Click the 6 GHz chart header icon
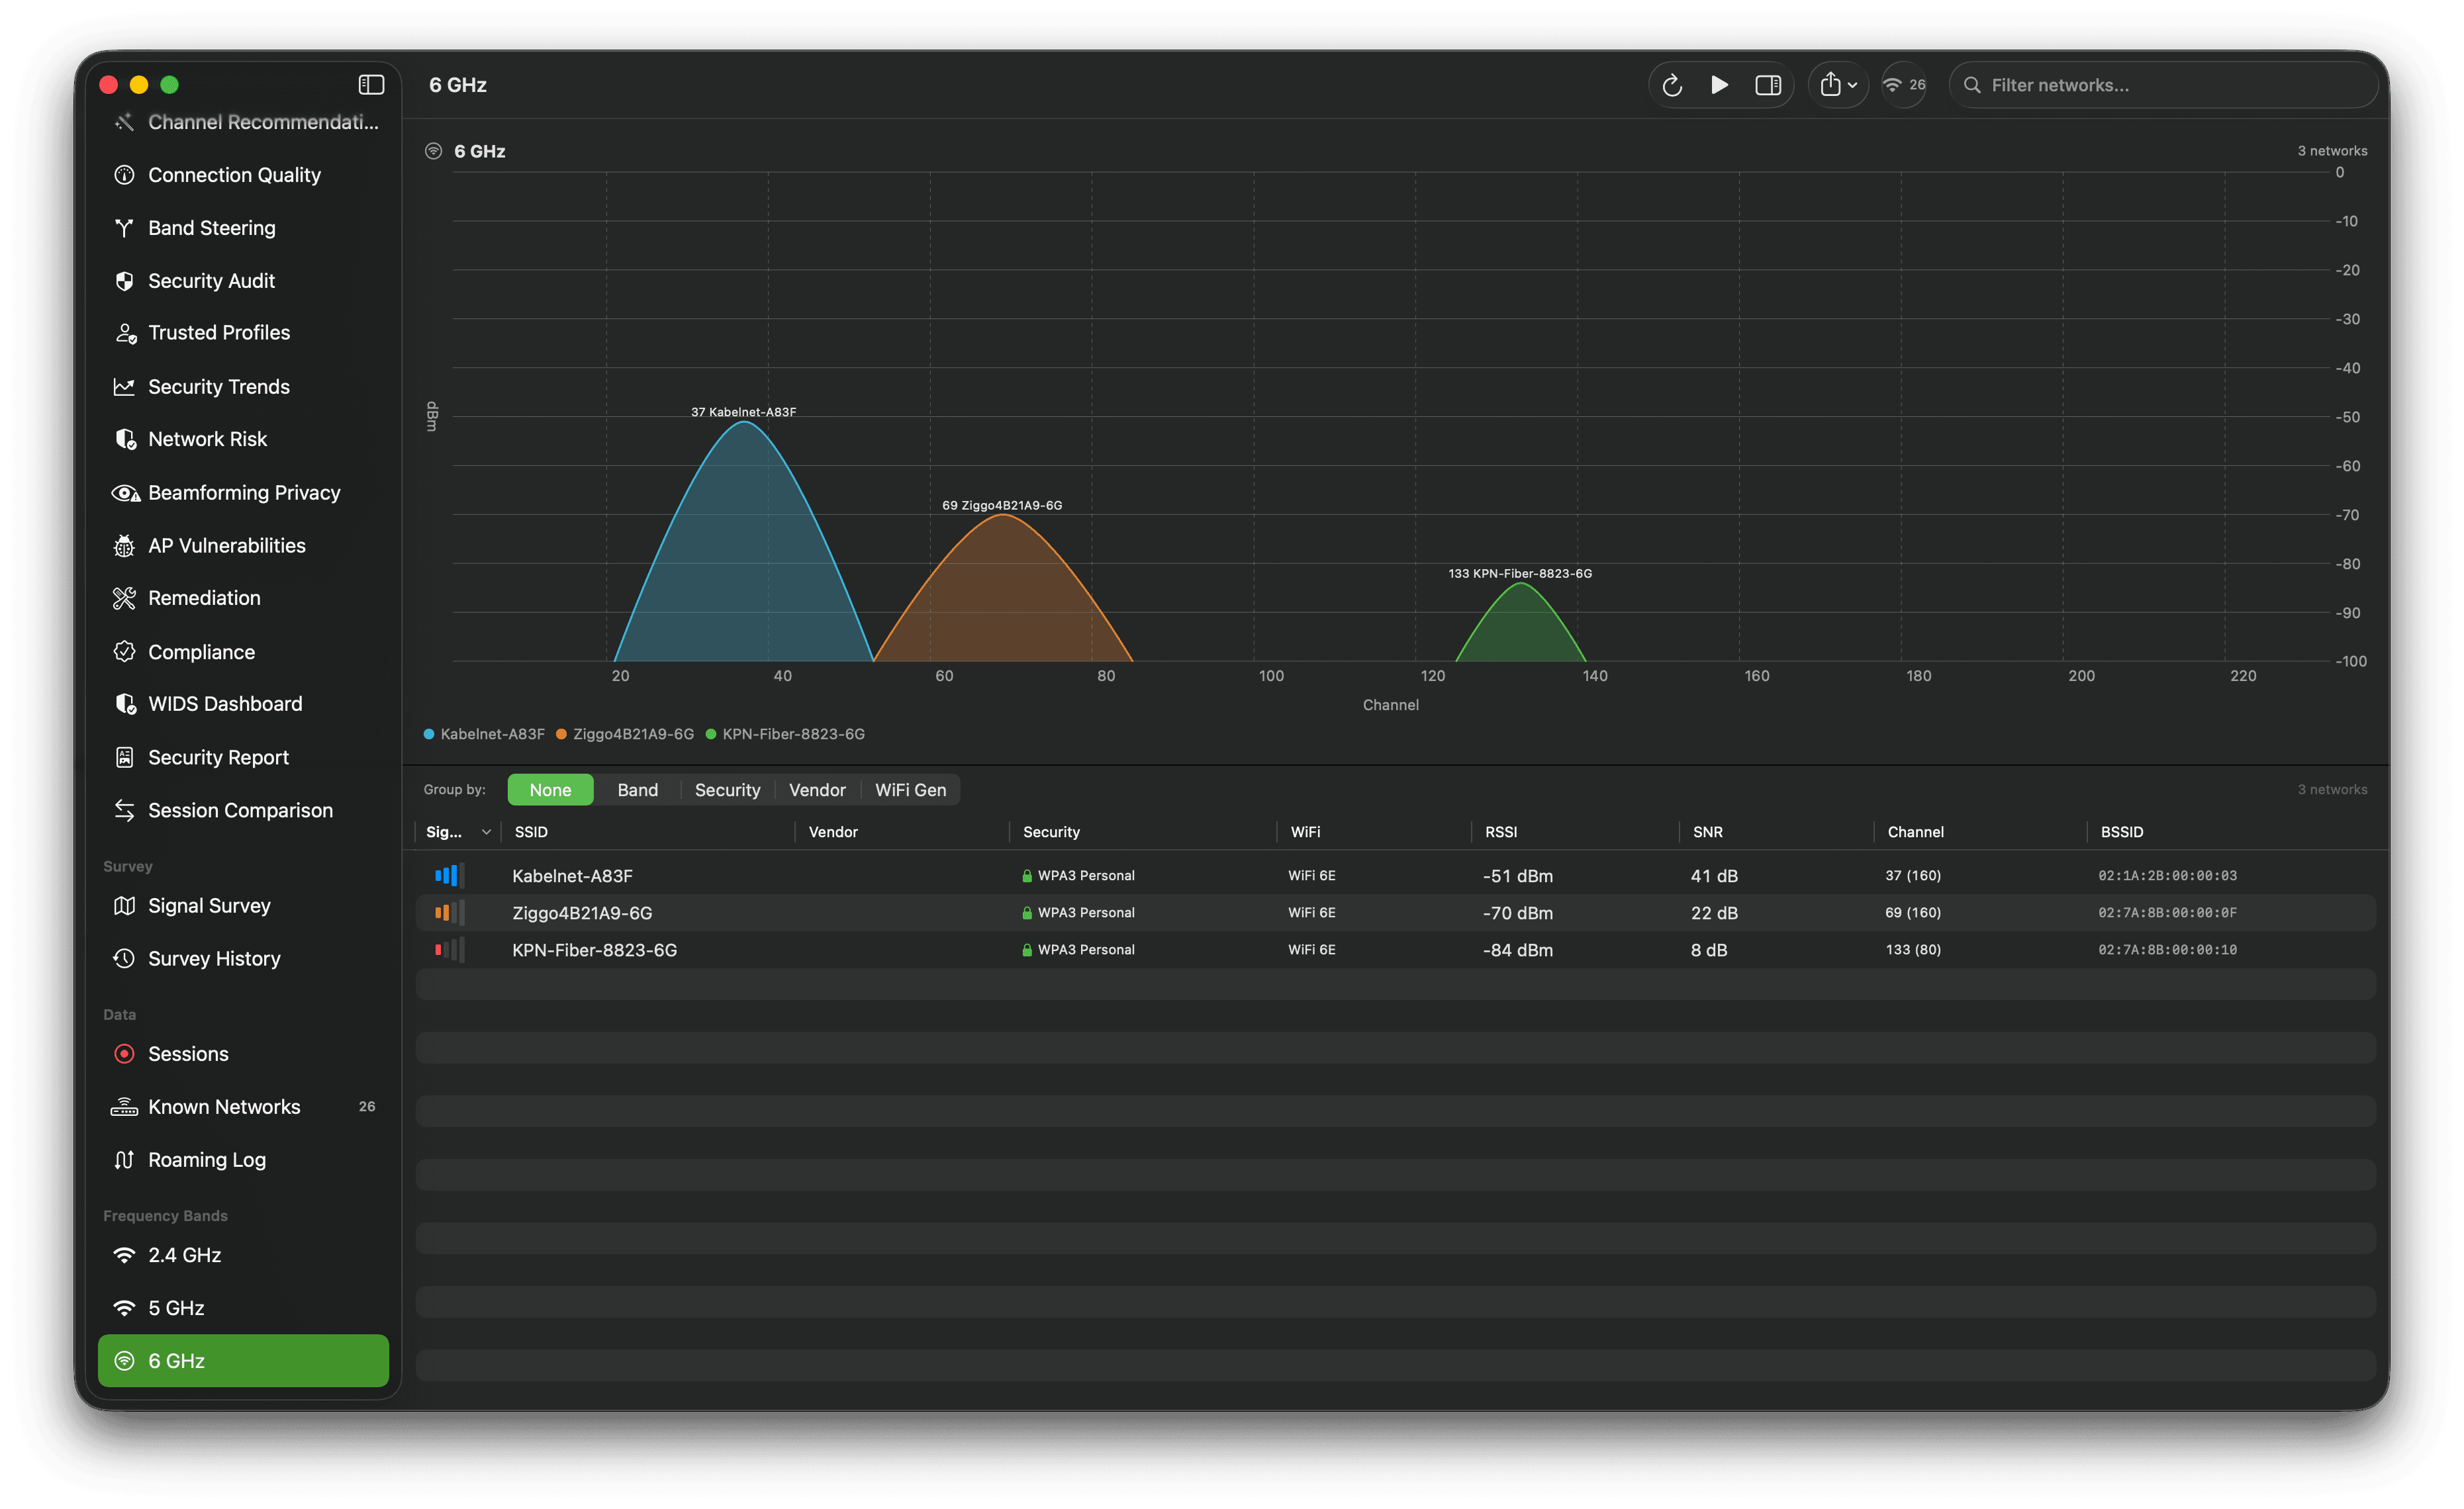The height and width of the screenshot is (1509, 2464). coord(433,151)
